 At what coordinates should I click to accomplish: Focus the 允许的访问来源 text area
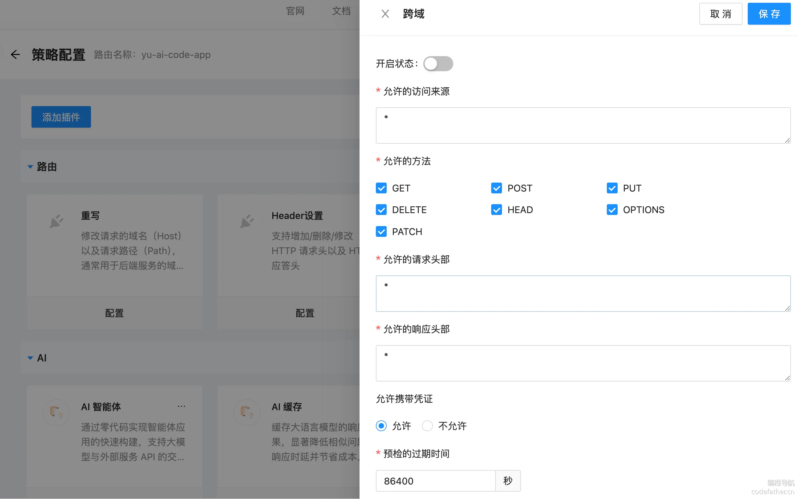pos(583,126)
